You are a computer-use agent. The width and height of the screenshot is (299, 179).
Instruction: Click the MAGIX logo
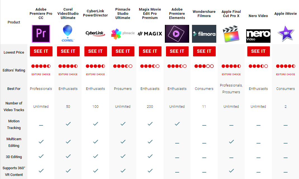click(x=150, y=34)
